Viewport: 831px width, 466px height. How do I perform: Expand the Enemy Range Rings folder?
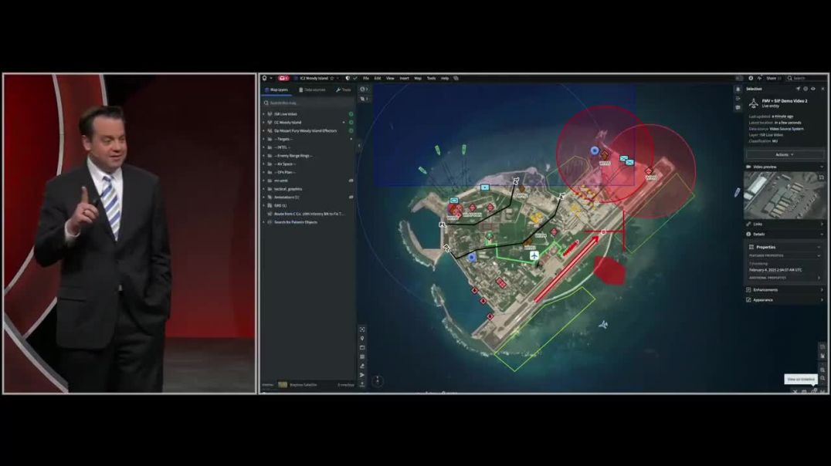[263, 156]
